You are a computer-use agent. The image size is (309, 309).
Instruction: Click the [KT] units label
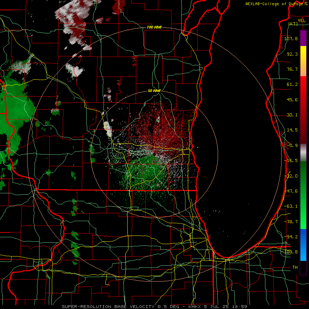pyautogui.click(x=293, y=24)
